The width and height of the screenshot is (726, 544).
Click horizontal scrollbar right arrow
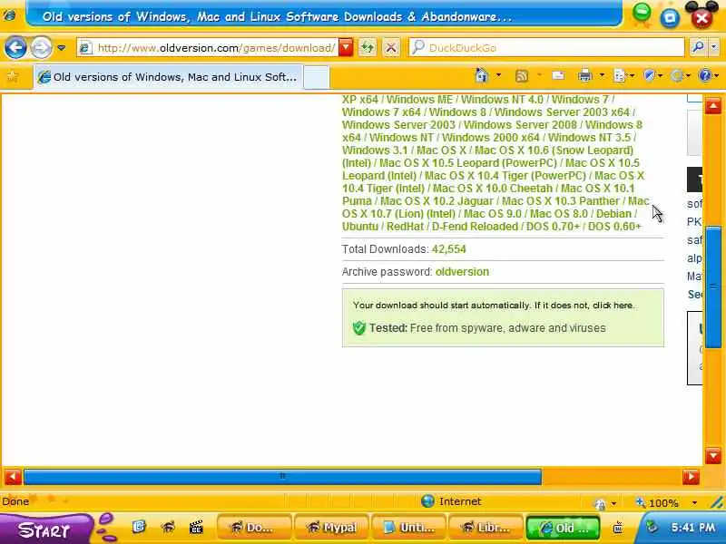coord(691,477)
